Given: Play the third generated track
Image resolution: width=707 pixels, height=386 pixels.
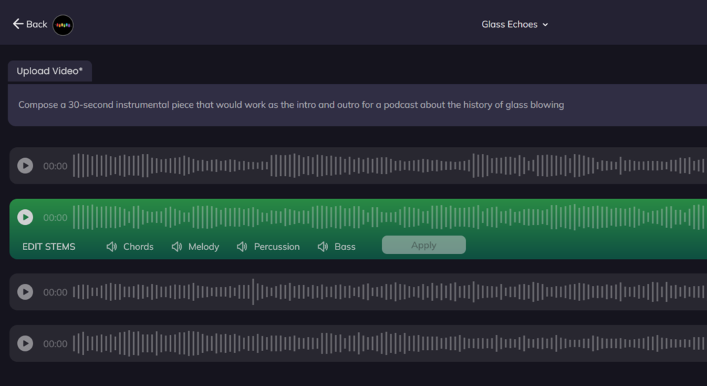Looking at the screenshot, I should point(25,292).
